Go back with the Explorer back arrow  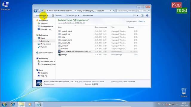36,11
